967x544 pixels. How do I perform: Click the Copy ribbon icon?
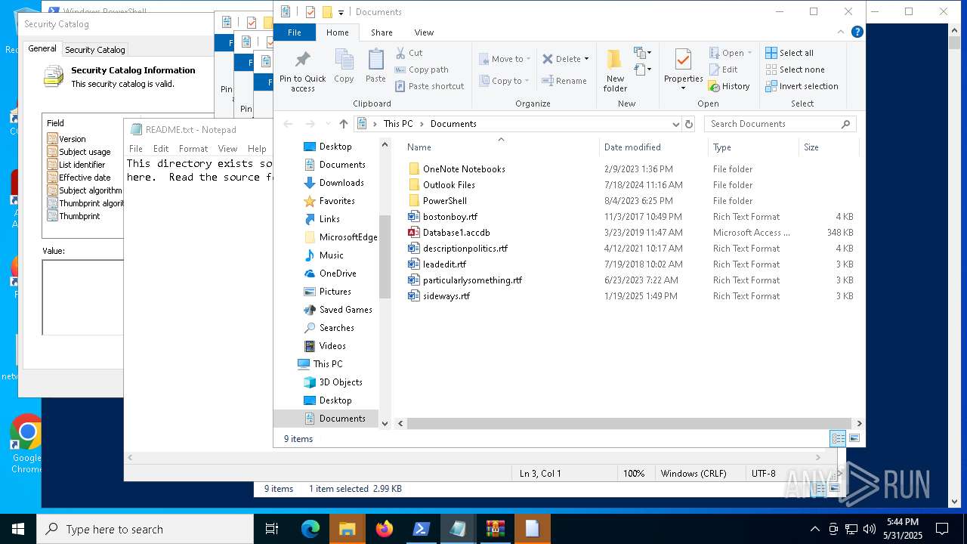point(344,66)
